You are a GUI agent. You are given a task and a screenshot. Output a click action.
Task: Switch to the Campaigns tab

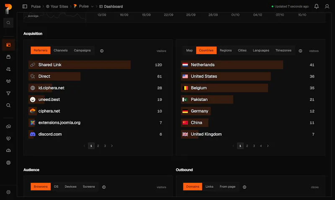(82, 51)
